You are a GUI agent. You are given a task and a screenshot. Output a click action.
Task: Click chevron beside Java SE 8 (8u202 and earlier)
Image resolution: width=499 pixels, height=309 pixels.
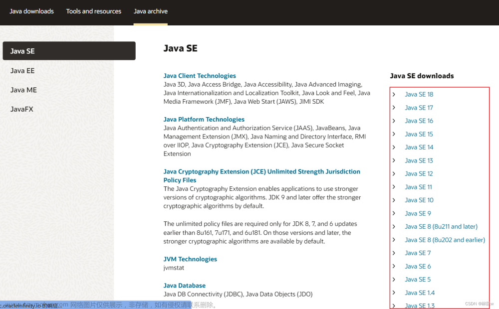click(394, 240)
